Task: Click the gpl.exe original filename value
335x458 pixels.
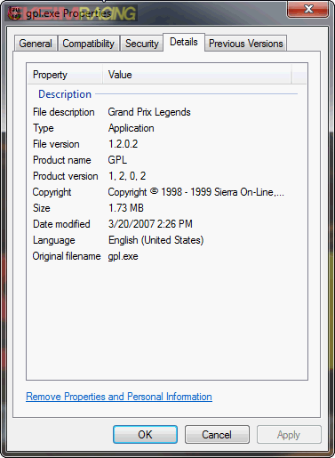Action: [x=123, y=256]
